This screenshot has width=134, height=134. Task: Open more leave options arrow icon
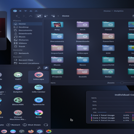[x=46, y=125]
